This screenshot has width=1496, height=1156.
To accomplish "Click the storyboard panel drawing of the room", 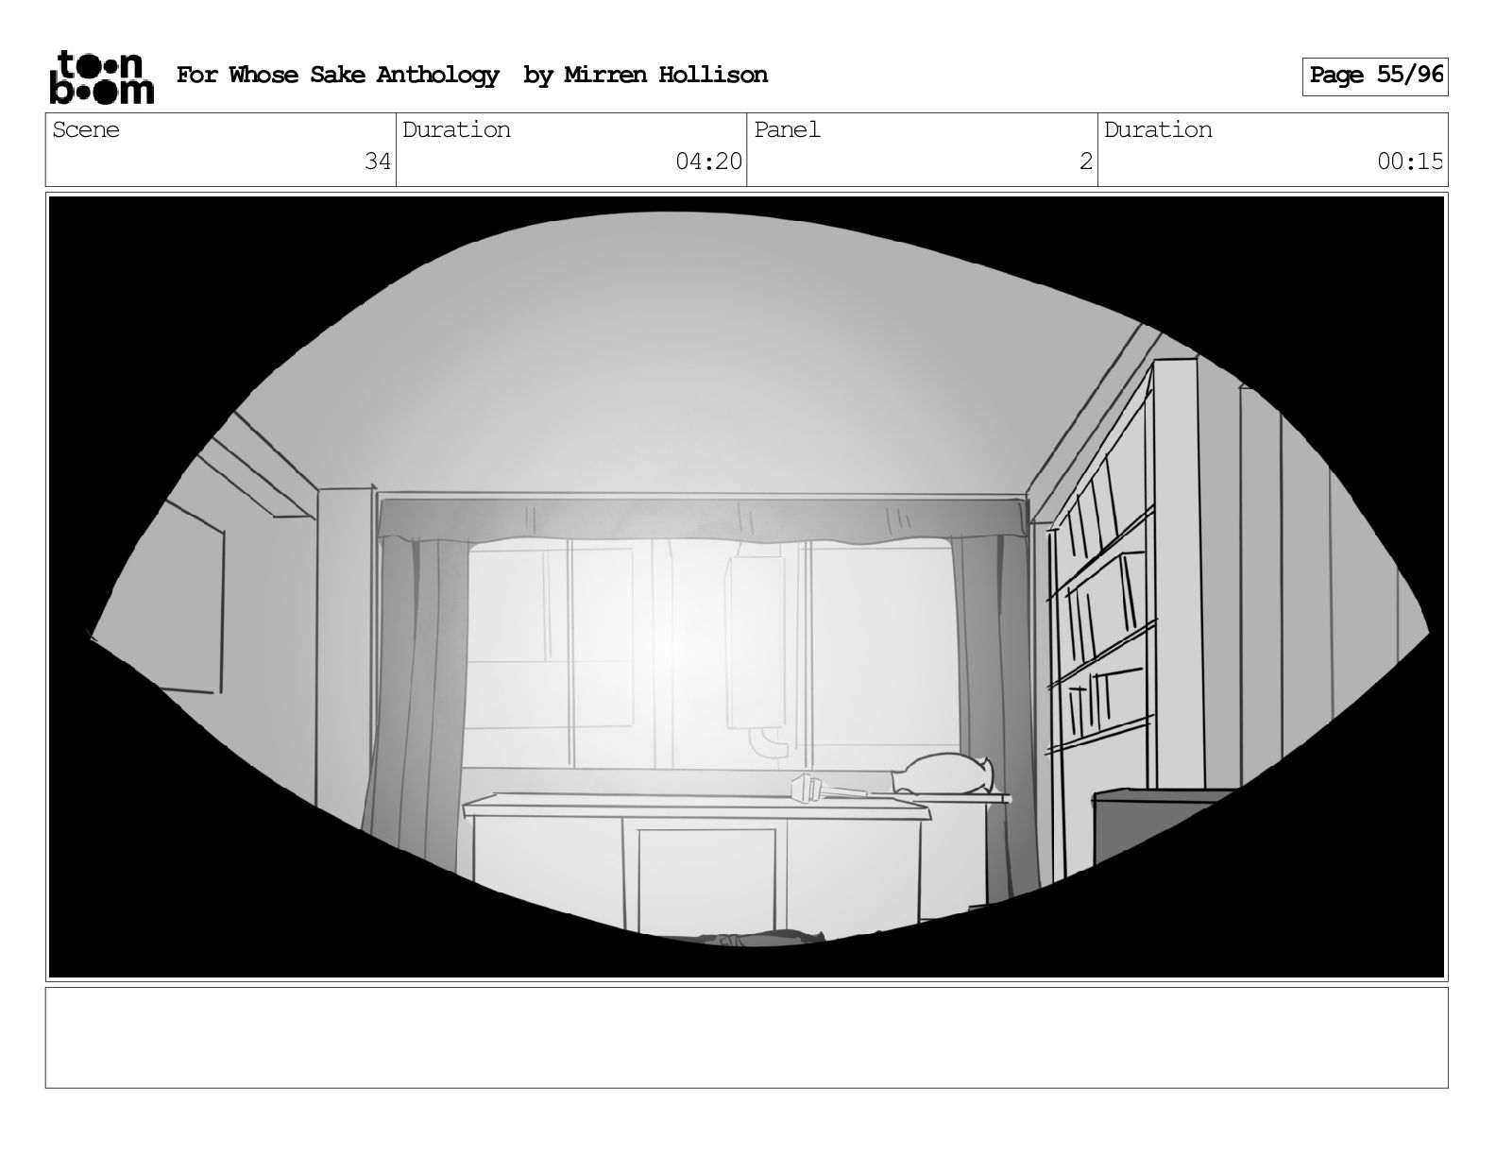I will click(747, 586).
